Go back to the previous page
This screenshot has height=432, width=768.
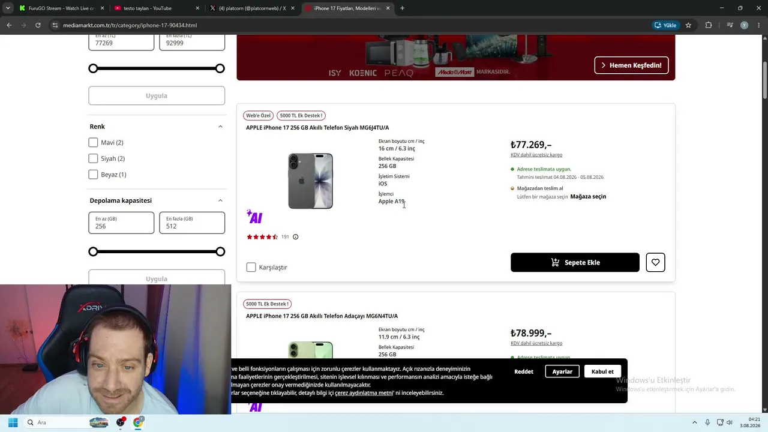(x=9, y=25)
